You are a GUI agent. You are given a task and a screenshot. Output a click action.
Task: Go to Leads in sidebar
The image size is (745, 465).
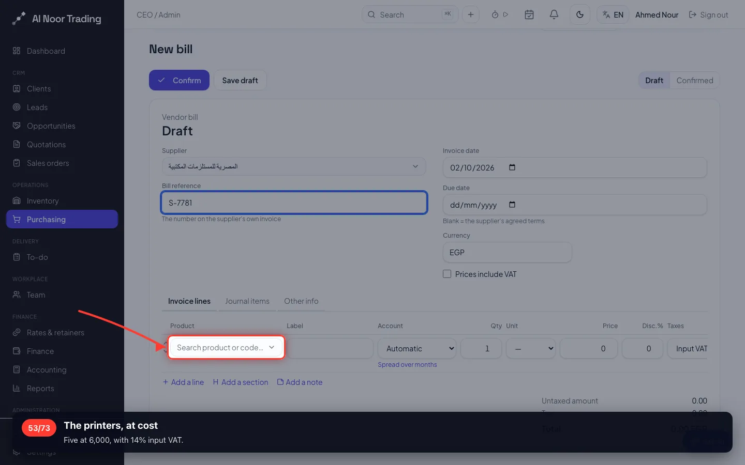pos(62,107)
